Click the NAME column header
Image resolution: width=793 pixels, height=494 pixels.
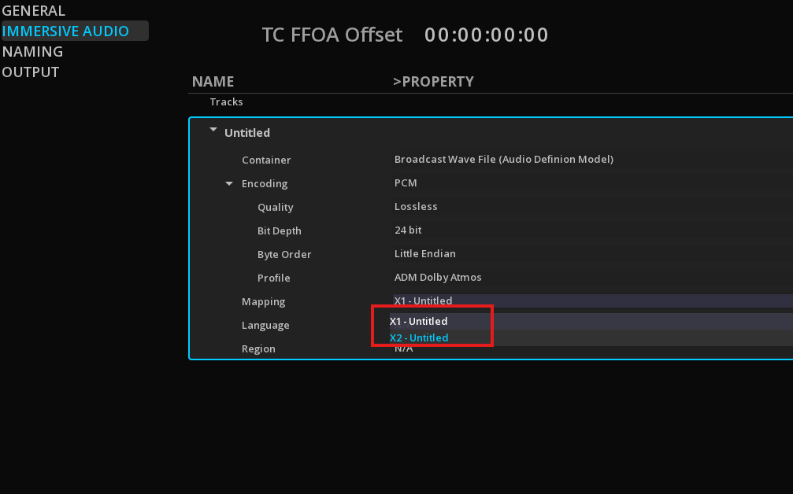click(x=213, y=82)
